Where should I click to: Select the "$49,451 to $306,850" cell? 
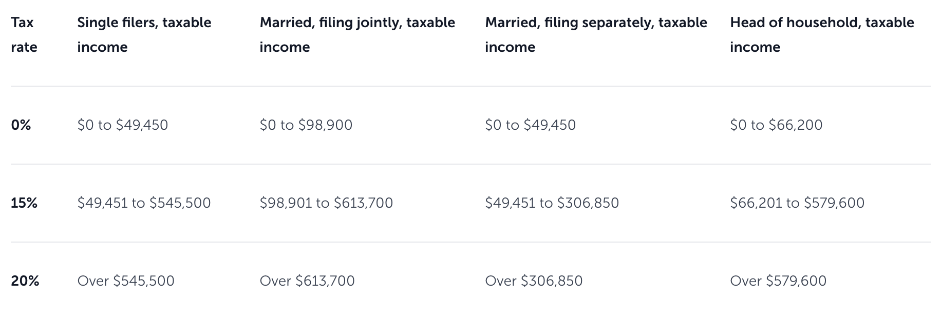552,203
